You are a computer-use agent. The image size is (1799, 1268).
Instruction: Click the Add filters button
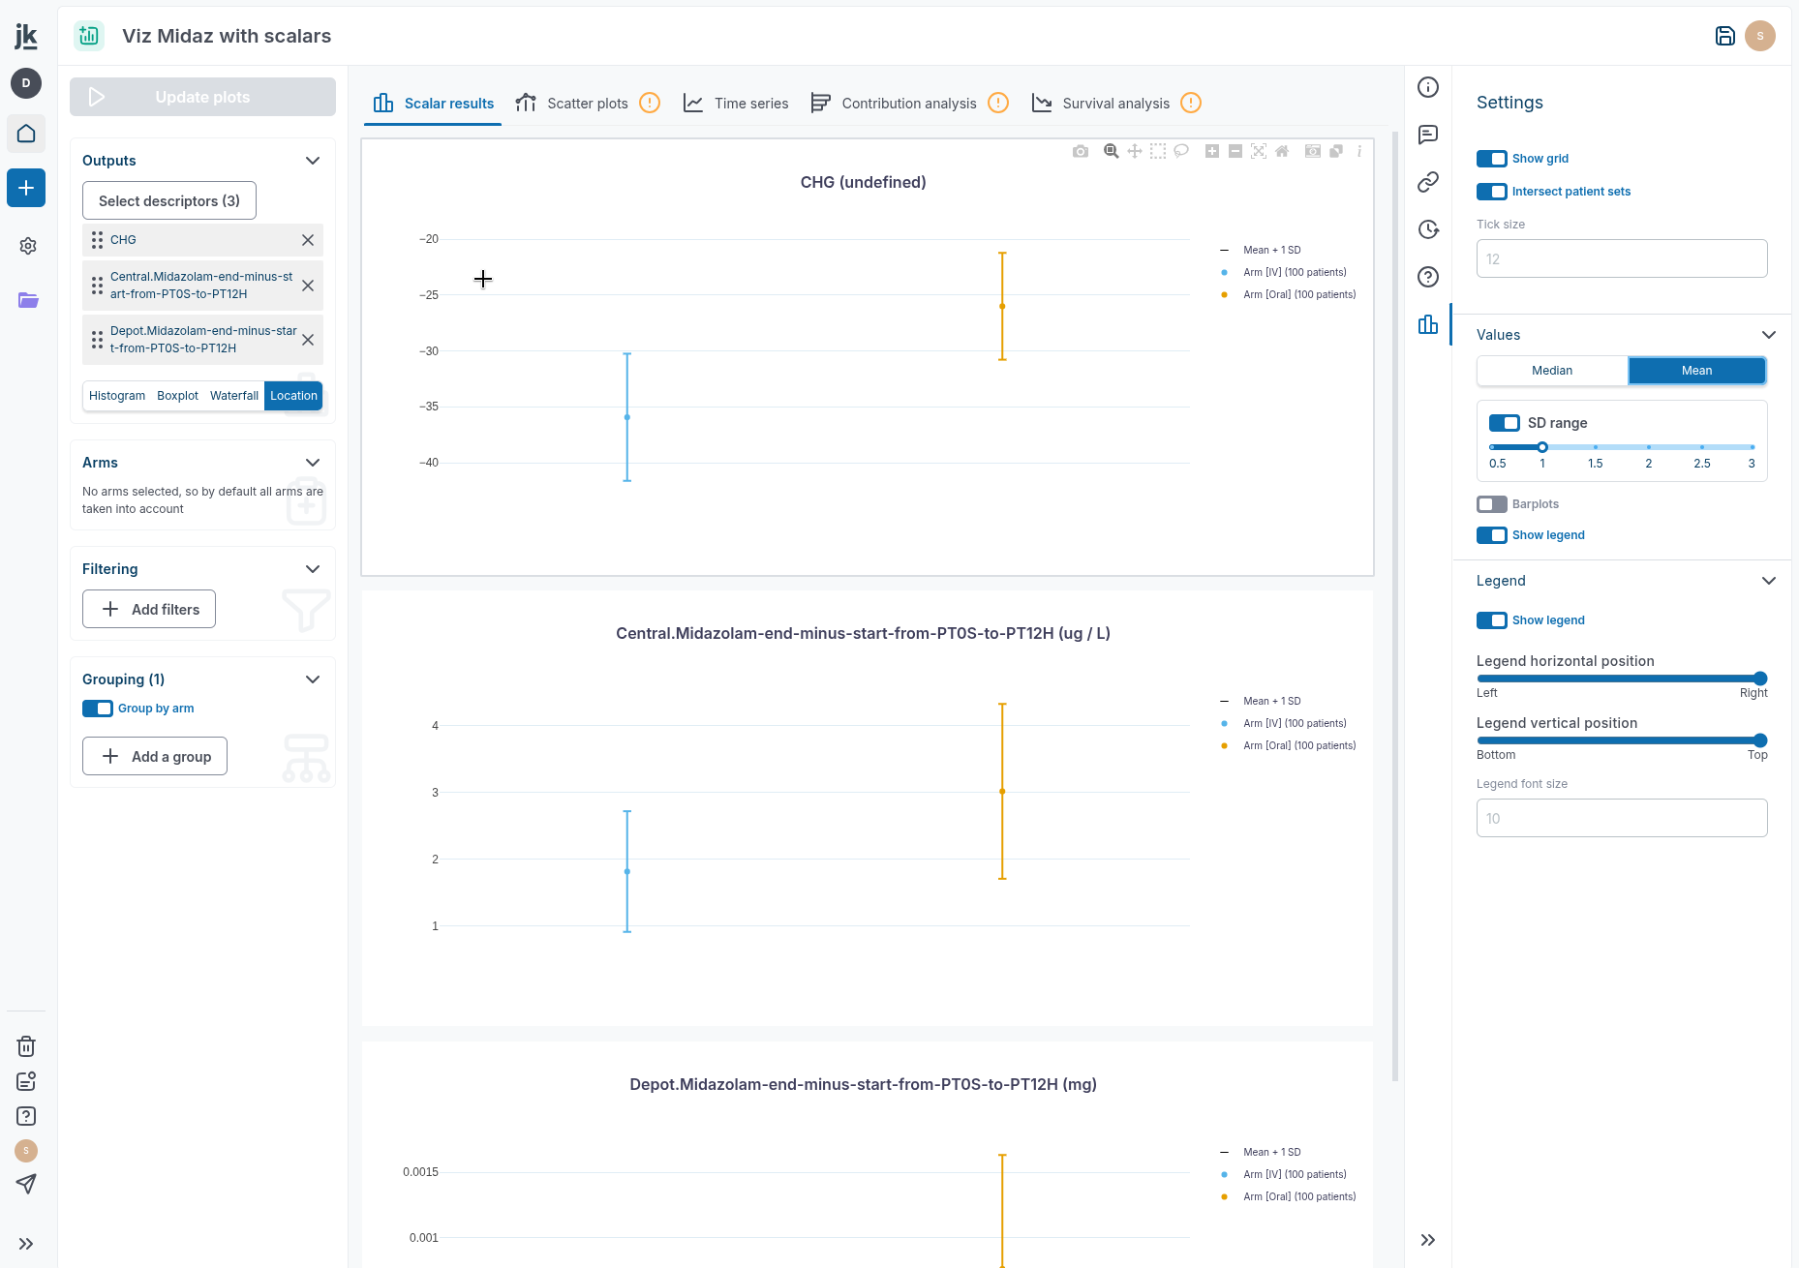pyautogui.click(x=149, y=609)
